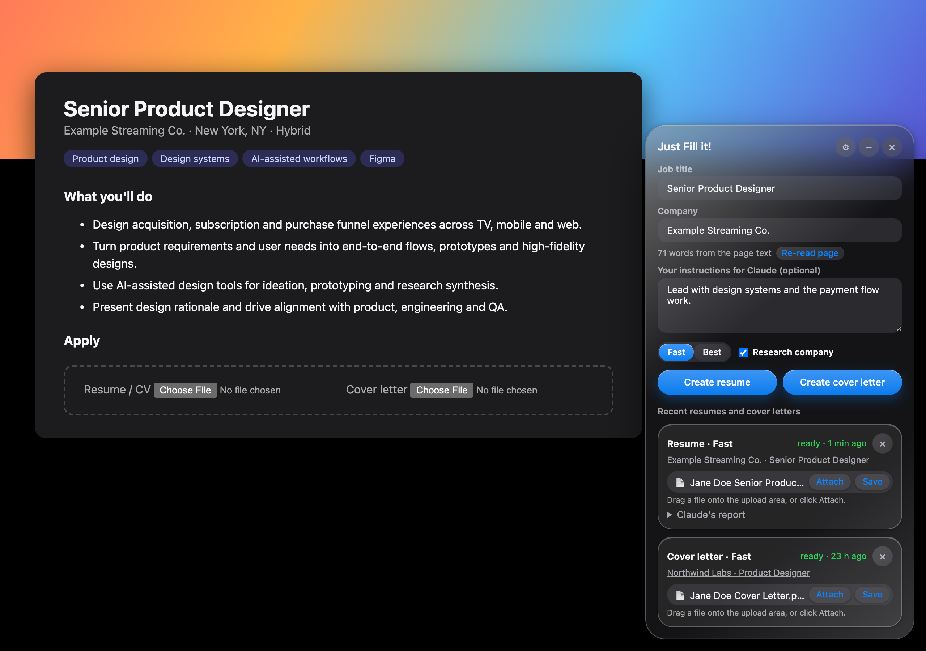Minimize the Just Fill it! panel
The image size is (926, 651).
click(x=869, y=147)
